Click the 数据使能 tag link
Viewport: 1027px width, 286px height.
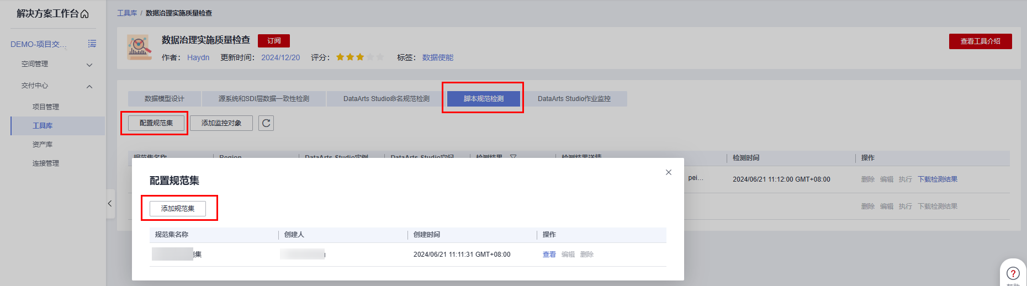point(438,57)
